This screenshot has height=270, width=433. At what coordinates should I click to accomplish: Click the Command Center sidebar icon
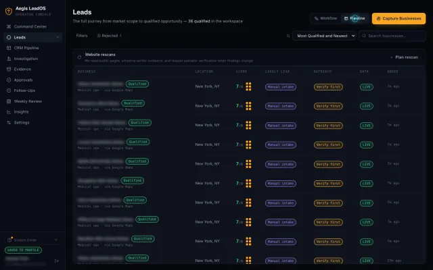point(9,26)
